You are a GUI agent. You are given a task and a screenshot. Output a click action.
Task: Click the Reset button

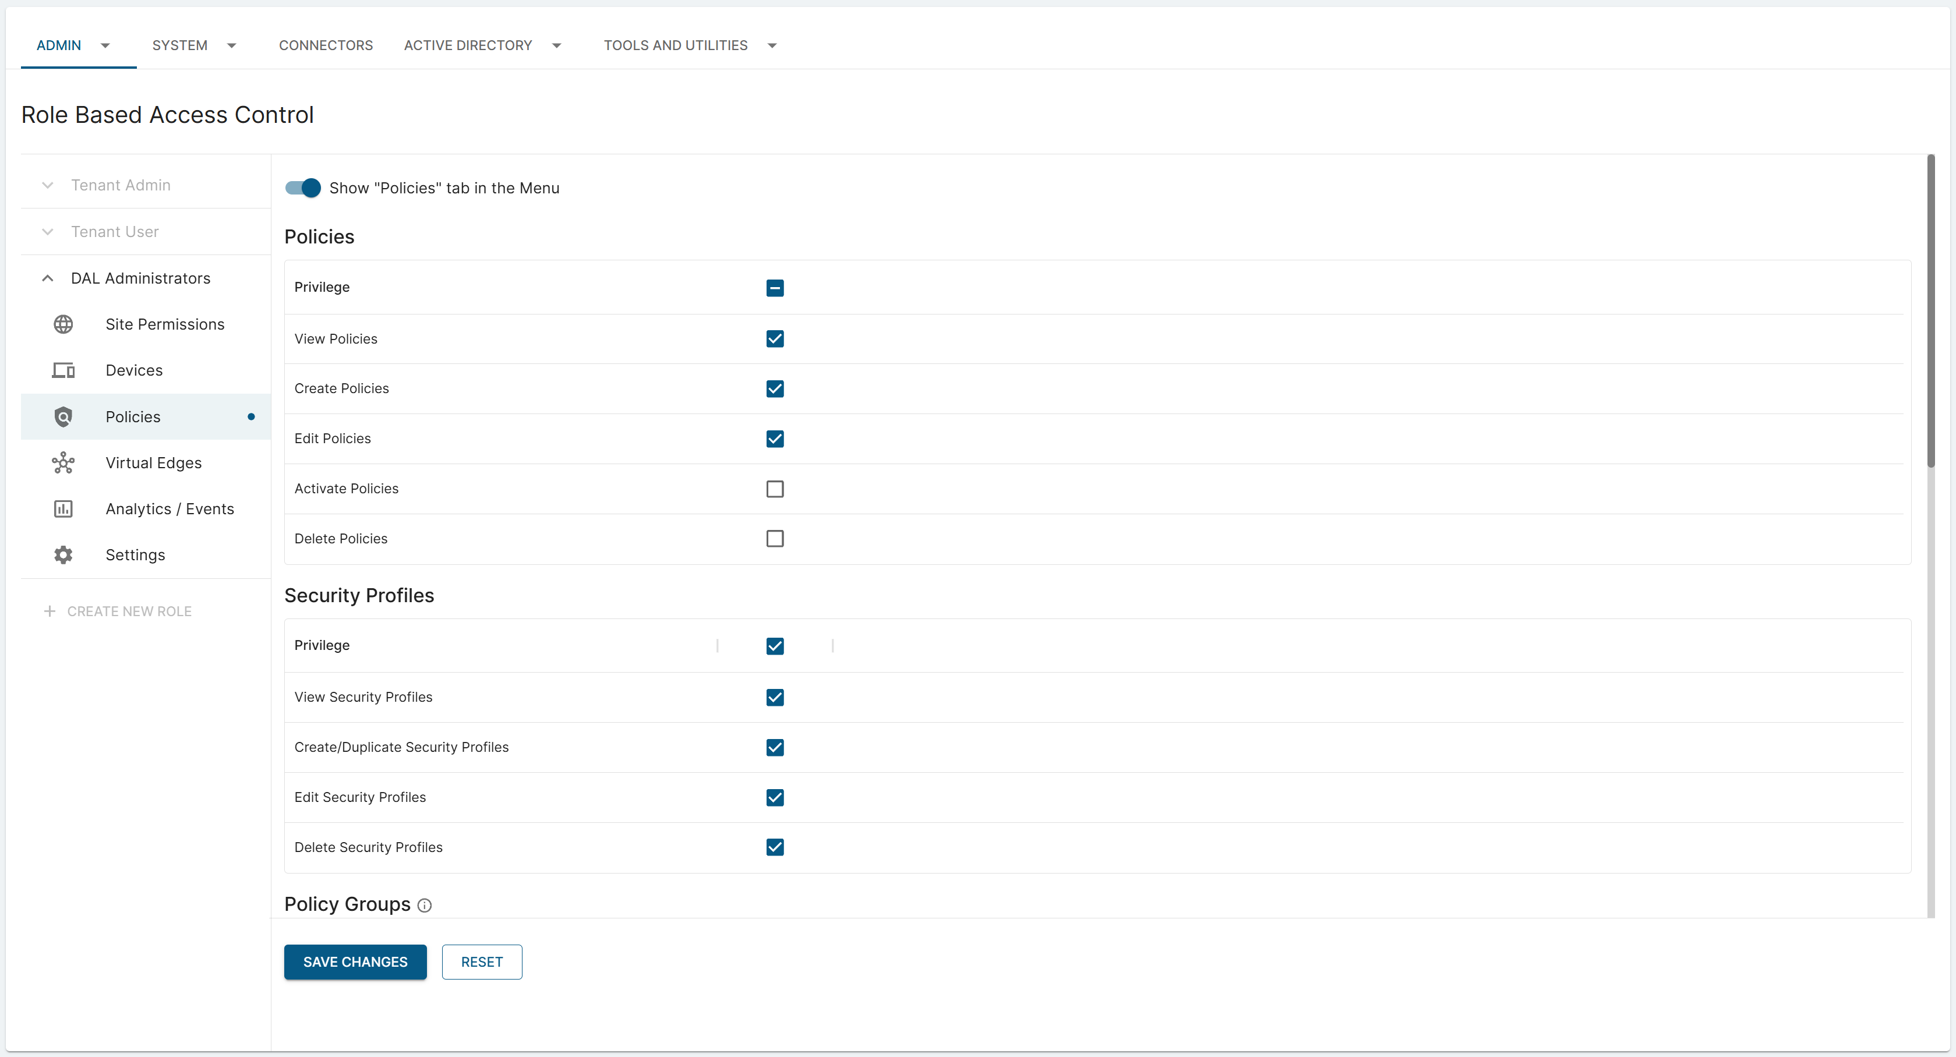click(481, 962)
